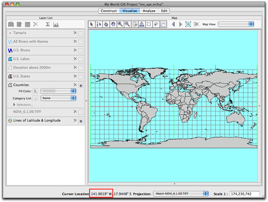Switch to the Analyze tab

(x=149, y=11)
